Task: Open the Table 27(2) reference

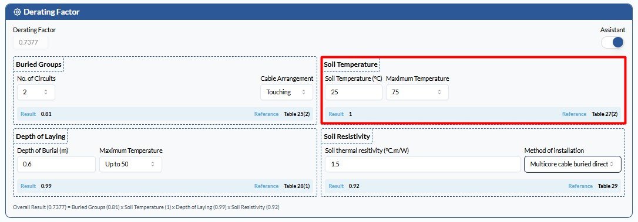Action: pyautogui.click(x=605, y=114)
